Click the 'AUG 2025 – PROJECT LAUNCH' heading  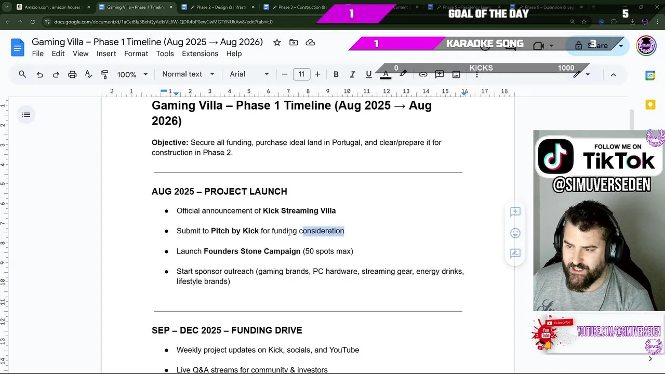[219, 192]
